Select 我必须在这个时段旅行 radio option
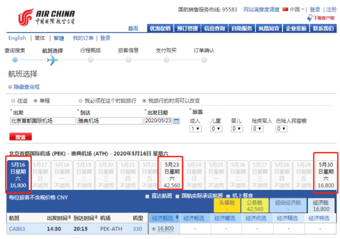Image resolution: width=340 pixels, height=239 pixels. pyautogui.click(x=81, y=101)
